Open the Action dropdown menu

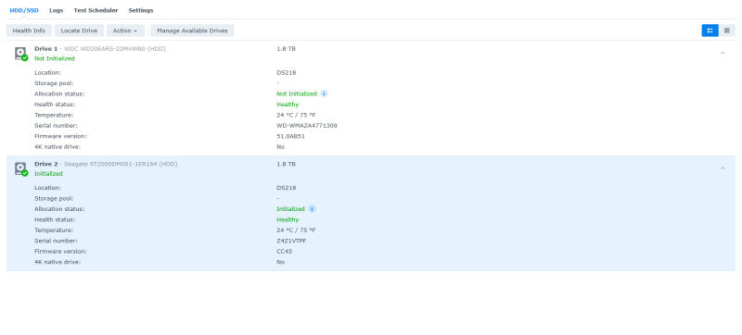pyautogui.click(x=125, y=31)
